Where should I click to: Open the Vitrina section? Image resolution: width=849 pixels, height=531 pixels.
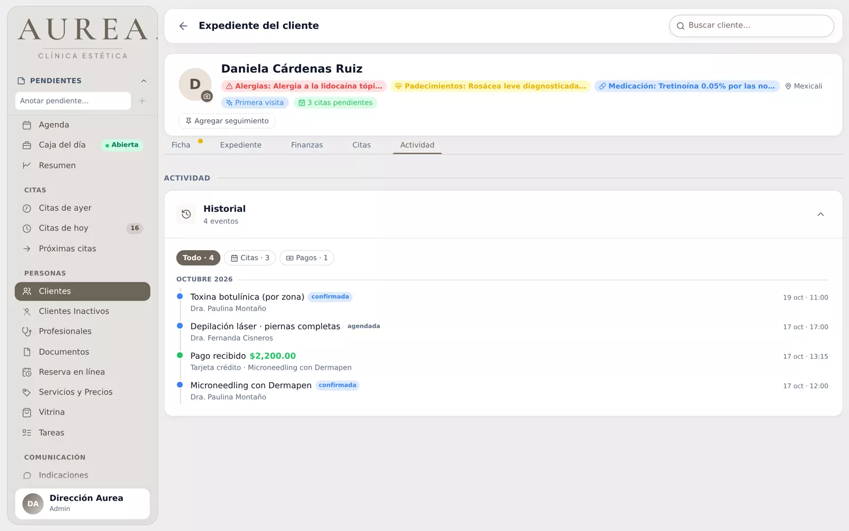[x=82, y=412]
